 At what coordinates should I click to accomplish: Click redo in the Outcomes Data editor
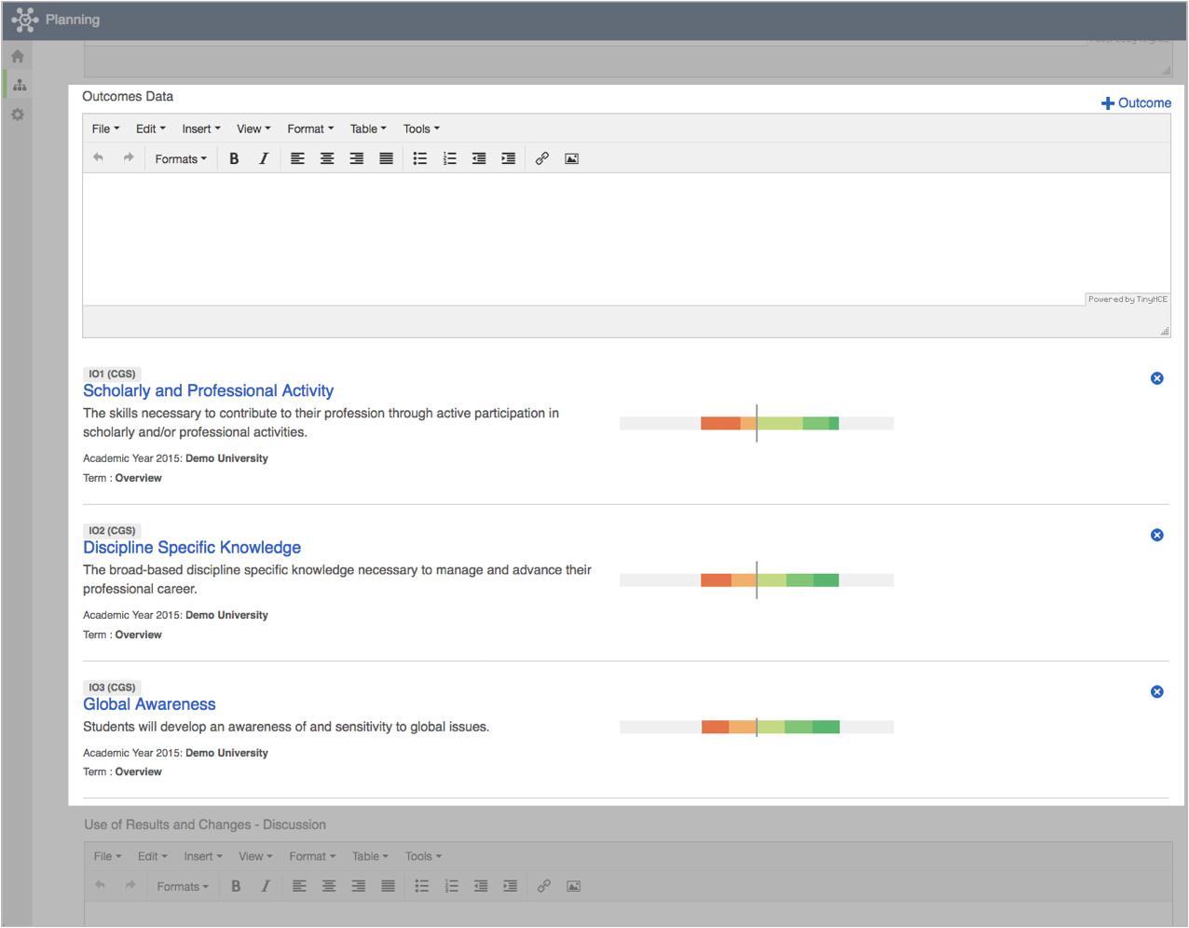129,158
